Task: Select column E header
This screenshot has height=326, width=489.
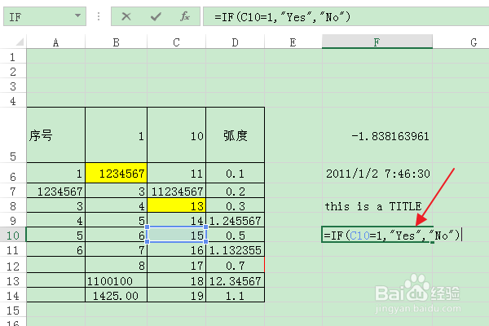Action: [293, 42]
